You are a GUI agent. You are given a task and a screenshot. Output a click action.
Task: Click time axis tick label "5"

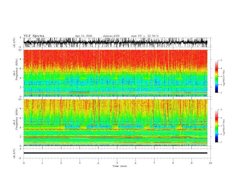117,163
